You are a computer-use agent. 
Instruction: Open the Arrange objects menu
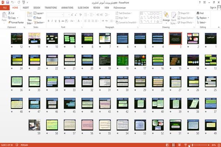click(166, 18)
